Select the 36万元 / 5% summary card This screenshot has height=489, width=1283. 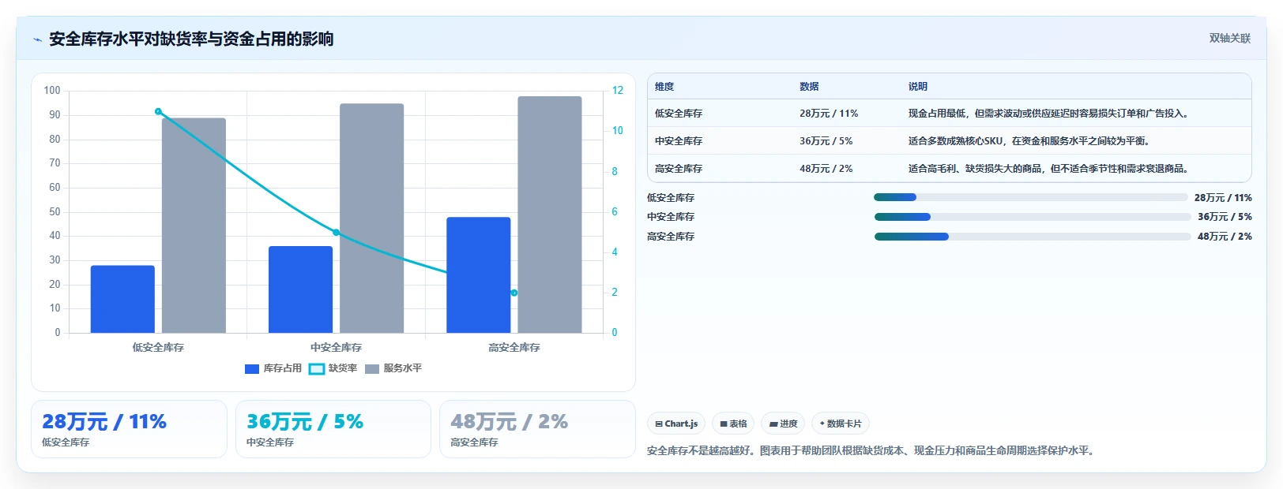(333, 429)
